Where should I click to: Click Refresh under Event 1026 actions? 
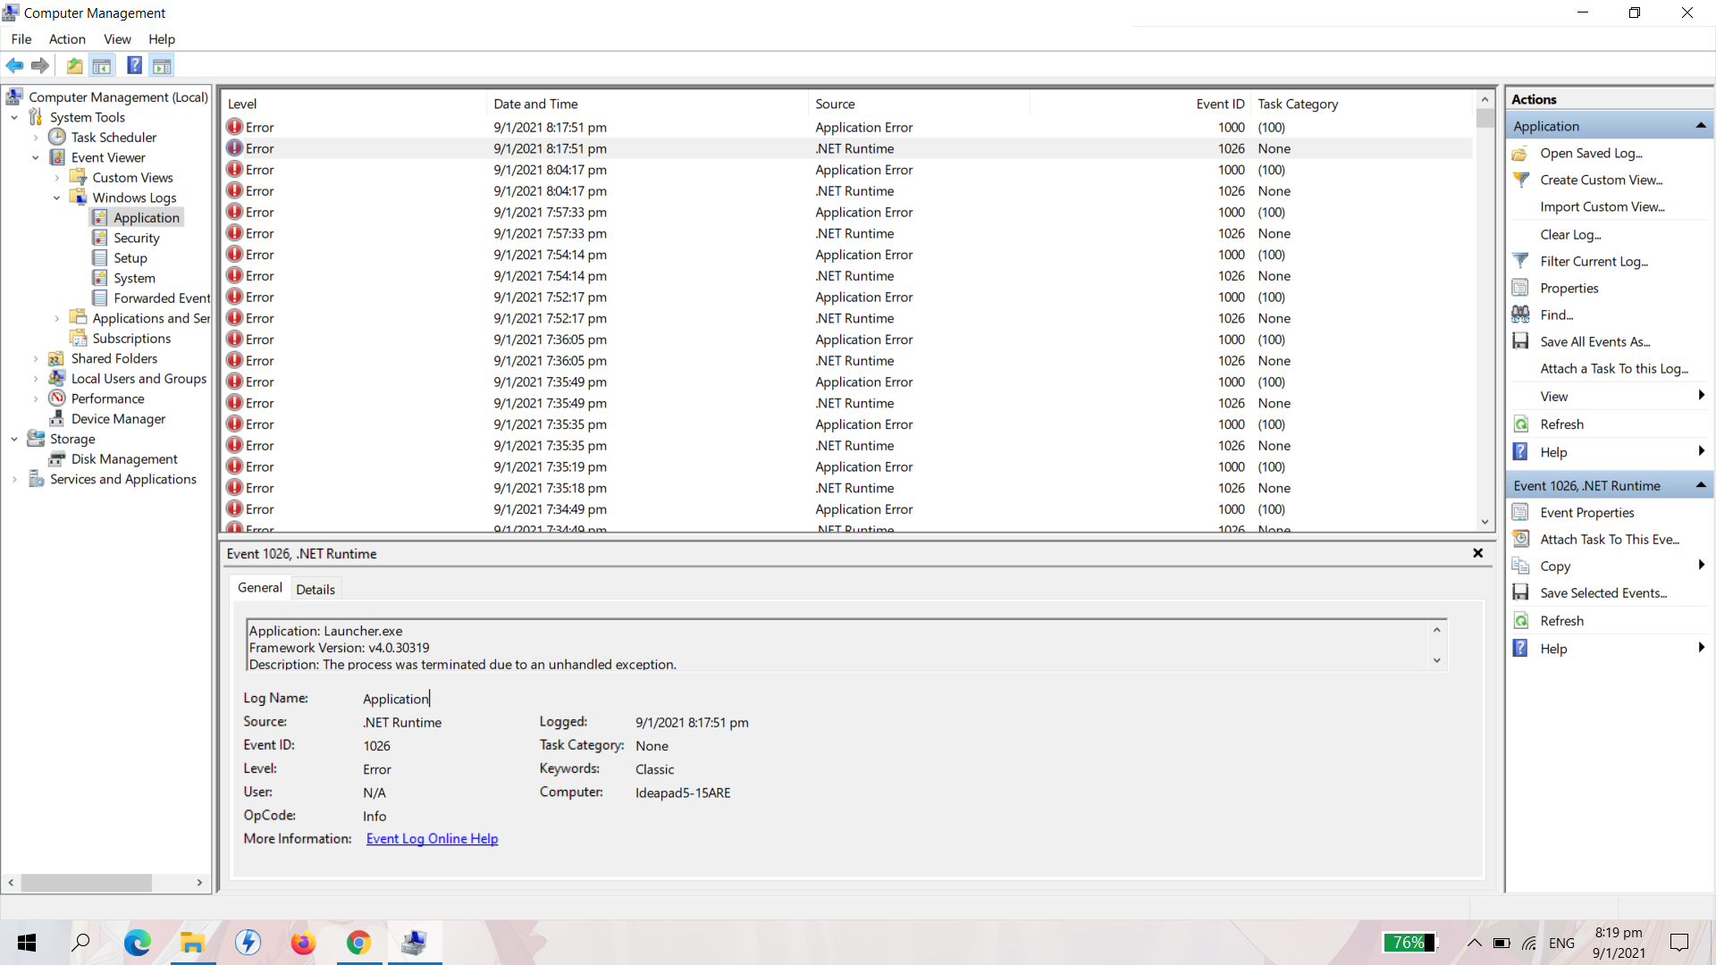(1561, 621)
